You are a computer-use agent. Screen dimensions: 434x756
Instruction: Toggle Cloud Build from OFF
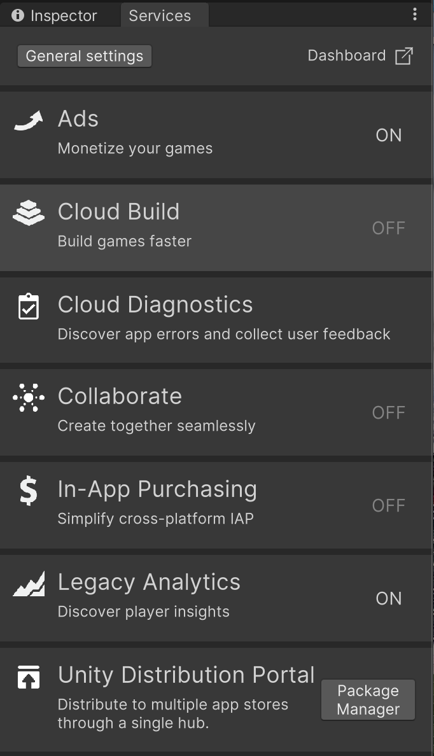[388, 228]
